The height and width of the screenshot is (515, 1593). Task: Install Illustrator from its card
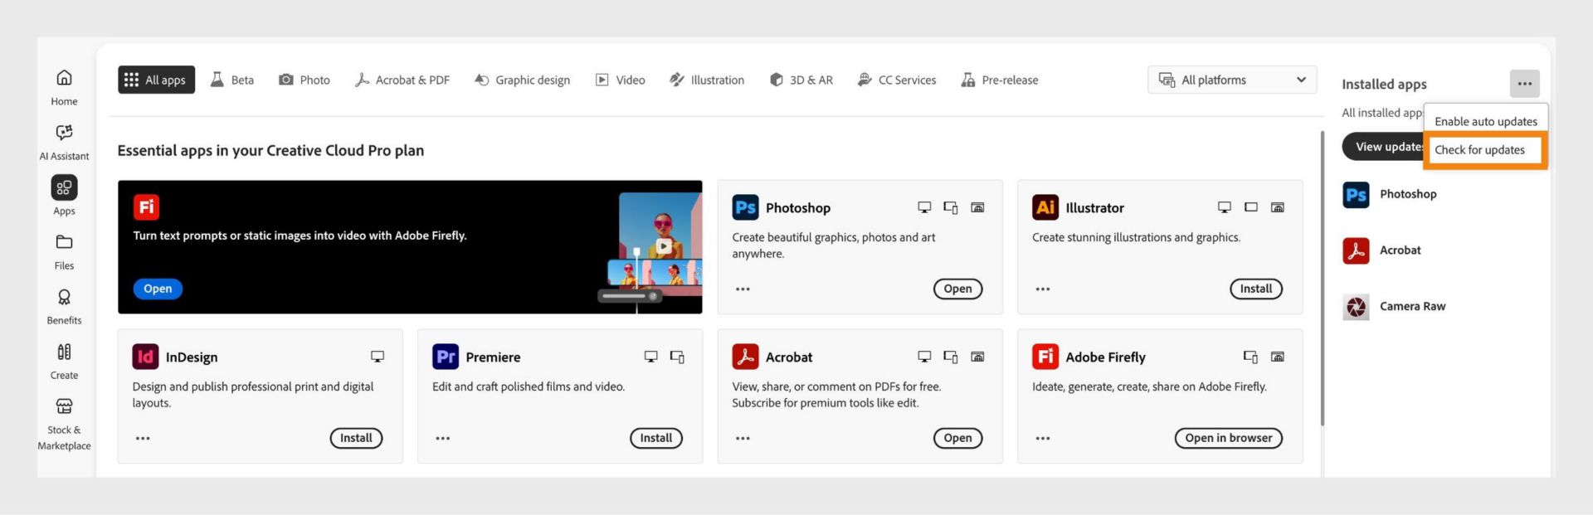[x=1256, y=289]
